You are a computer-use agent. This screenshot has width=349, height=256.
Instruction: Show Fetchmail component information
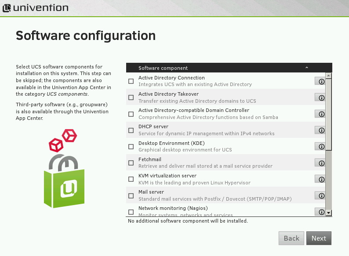320,163
